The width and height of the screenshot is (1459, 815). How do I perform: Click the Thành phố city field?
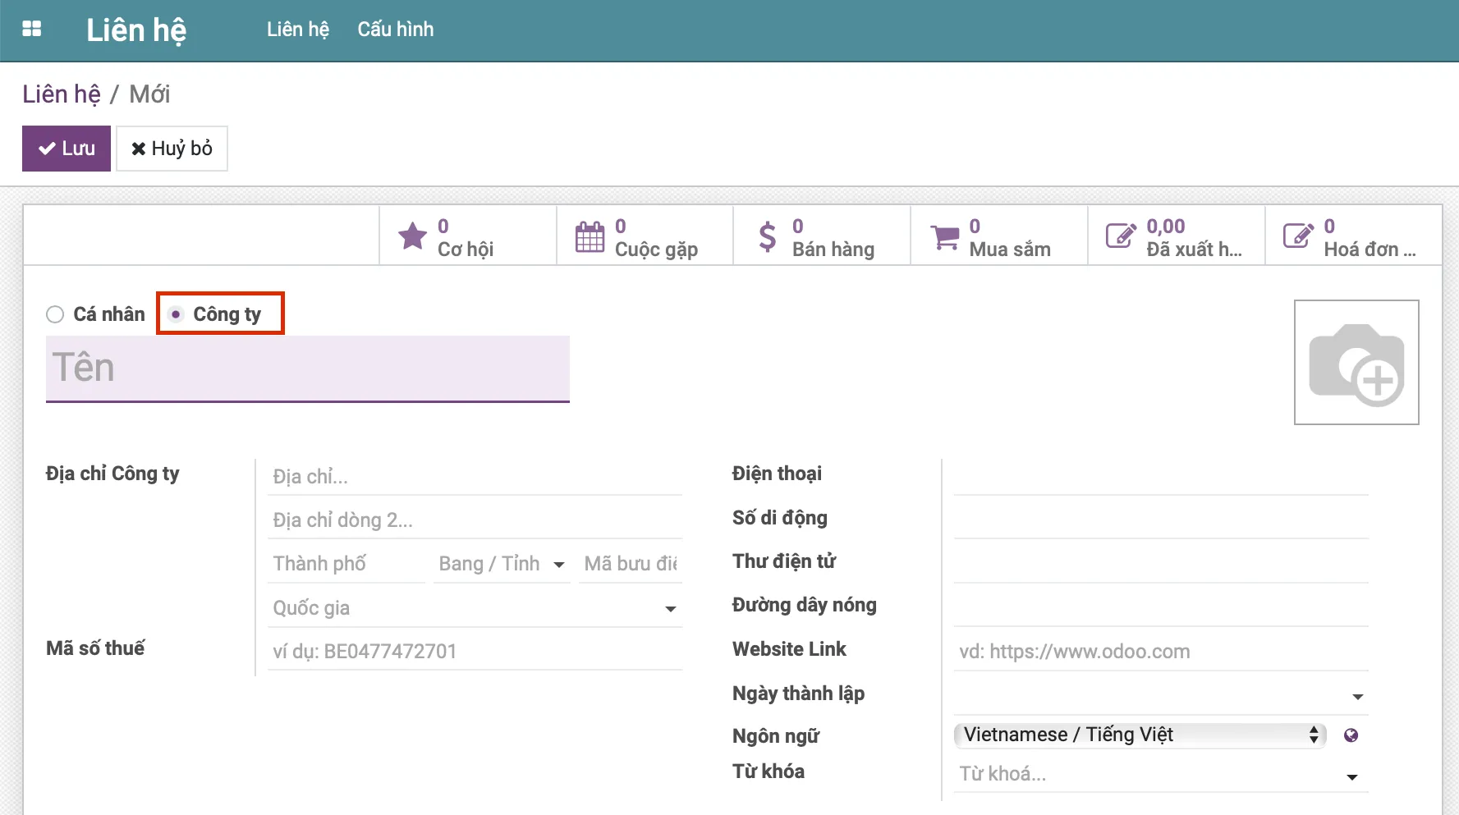346,564
